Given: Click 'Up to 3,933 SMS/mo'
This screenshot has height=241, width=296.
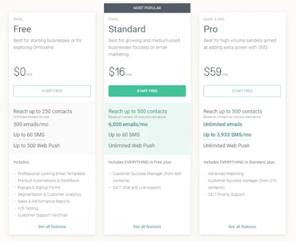Looking at the screenshot, I should [228, 135].
